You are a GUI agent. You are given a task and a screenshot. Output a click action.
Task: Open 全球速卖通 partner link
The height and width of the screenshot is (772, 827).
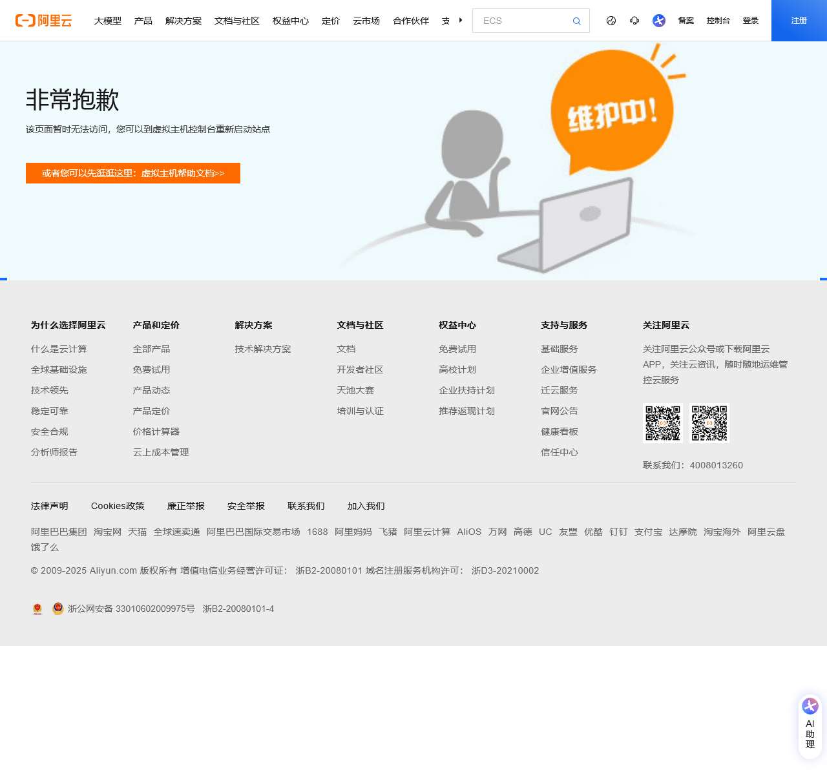click(177, 532)
